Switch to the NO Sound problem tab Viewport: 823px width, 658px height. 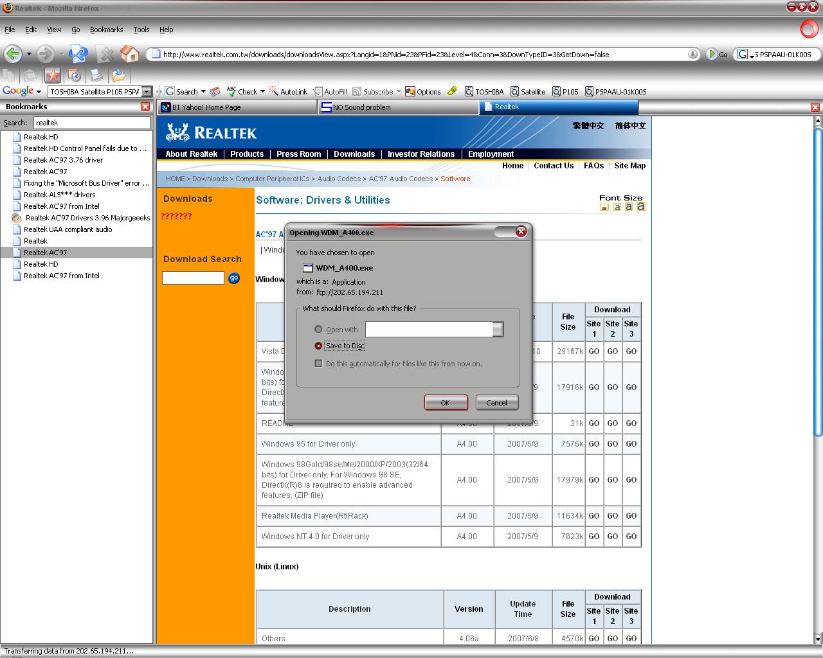click(397, 107)
